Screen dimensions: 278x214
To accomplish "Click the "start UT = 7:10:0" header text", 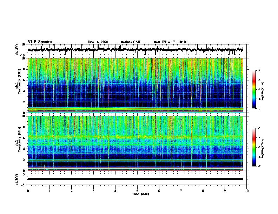I will click(170, 42).
